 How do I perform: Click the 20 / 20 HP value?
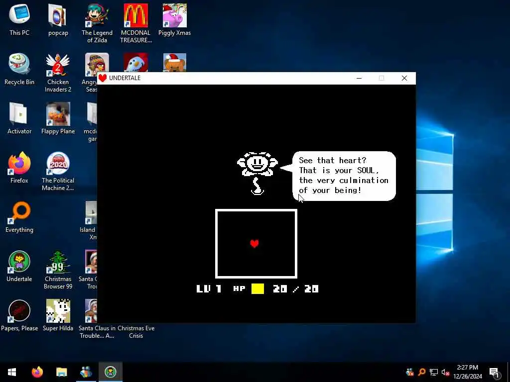(x=296, y=288)
